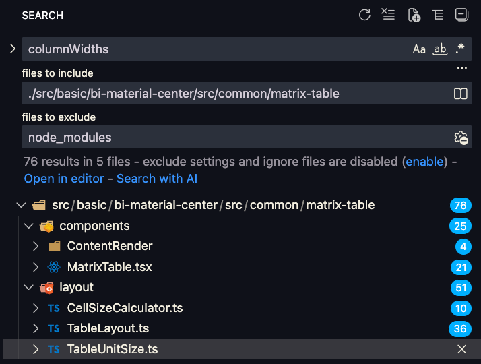Click the 51 badge on layout
This screenshot has width=481, height=364.
[461, 288]
